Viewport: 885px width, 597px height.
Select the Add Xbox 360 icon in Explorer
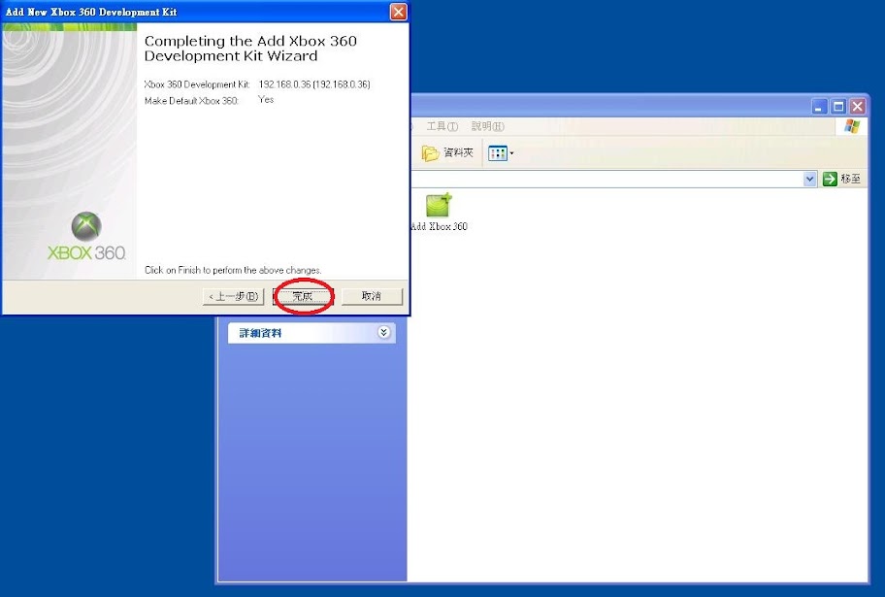(440, 212)
